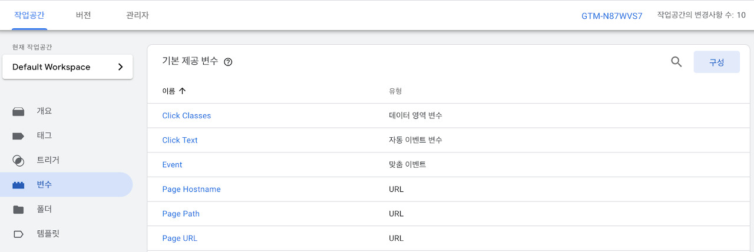
Task: Open the Click Text variable
Action: pos(180,140)
